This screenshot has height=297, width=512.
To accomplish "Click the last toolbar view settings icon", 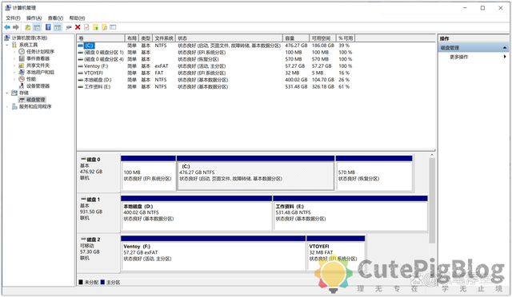I will [113, 27].
